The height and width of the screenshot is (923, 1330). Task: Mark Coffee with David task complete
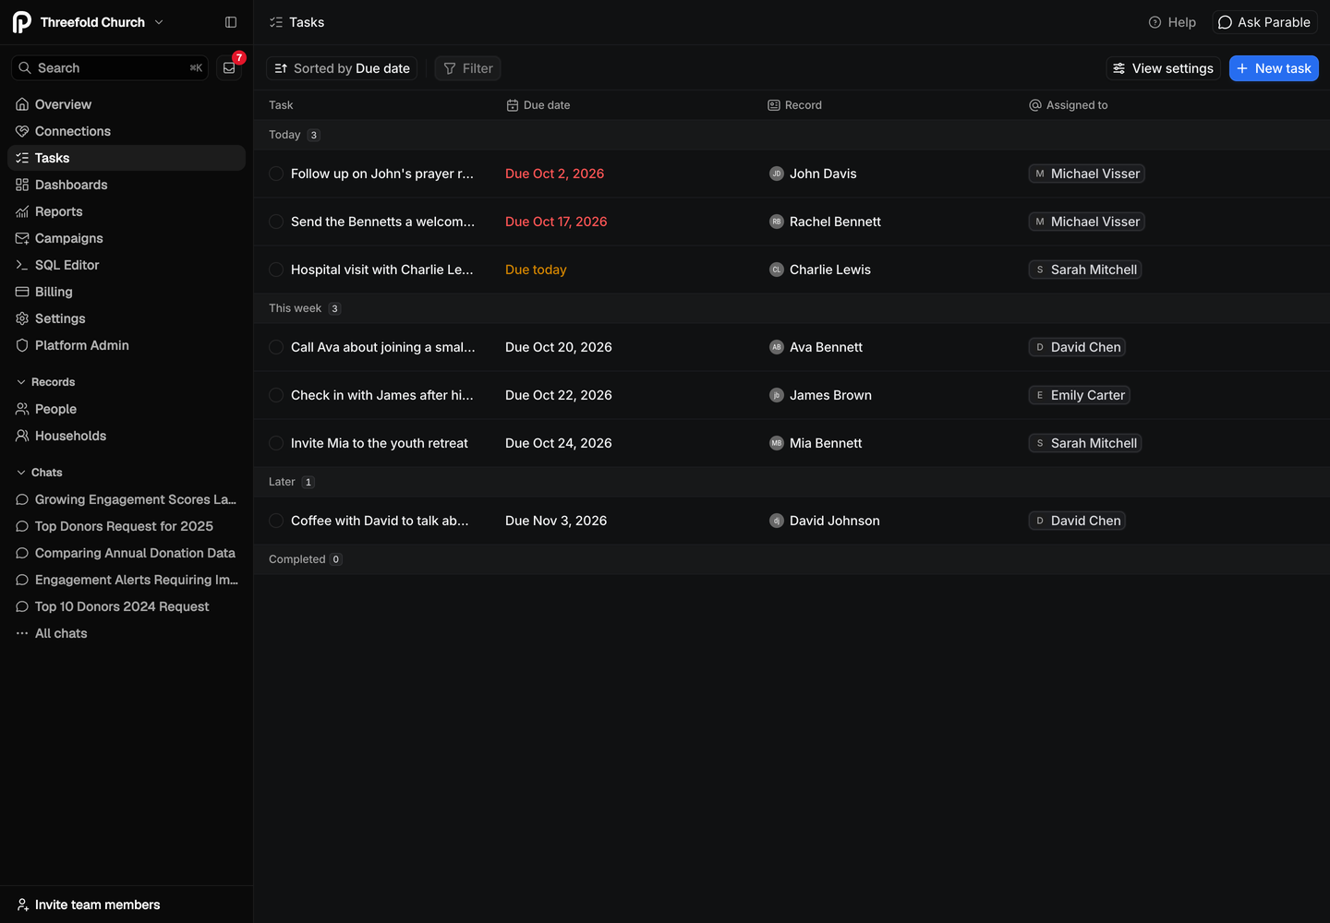click(x=276, y=521)
